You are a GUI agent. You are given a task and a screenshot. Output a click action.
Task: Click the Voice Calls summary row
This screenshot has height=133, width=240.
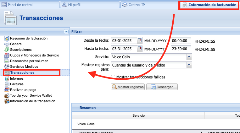click(x=156, y=124)
